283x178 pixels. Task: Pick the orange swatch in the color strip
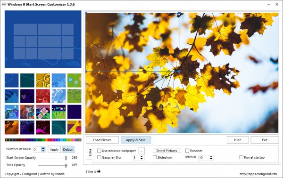[x=46, y=140]
